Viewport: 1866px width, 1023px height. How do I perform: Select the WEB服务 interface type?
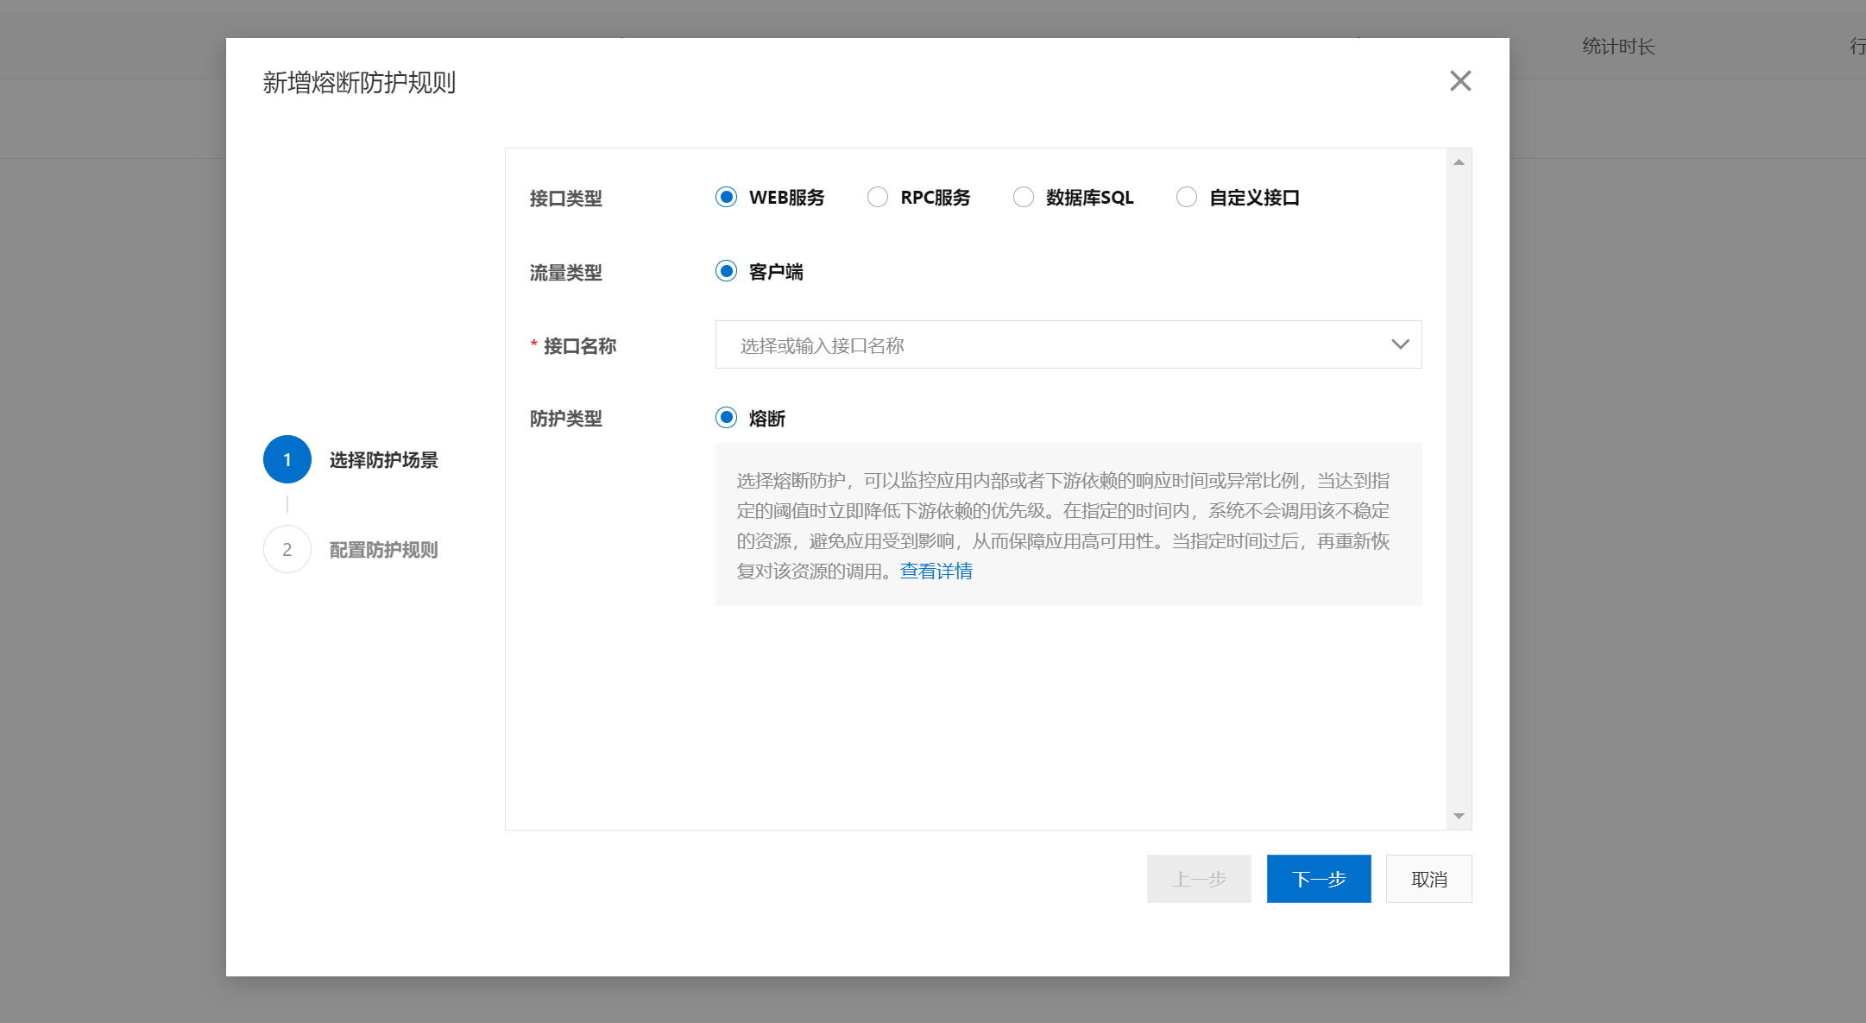727,198
